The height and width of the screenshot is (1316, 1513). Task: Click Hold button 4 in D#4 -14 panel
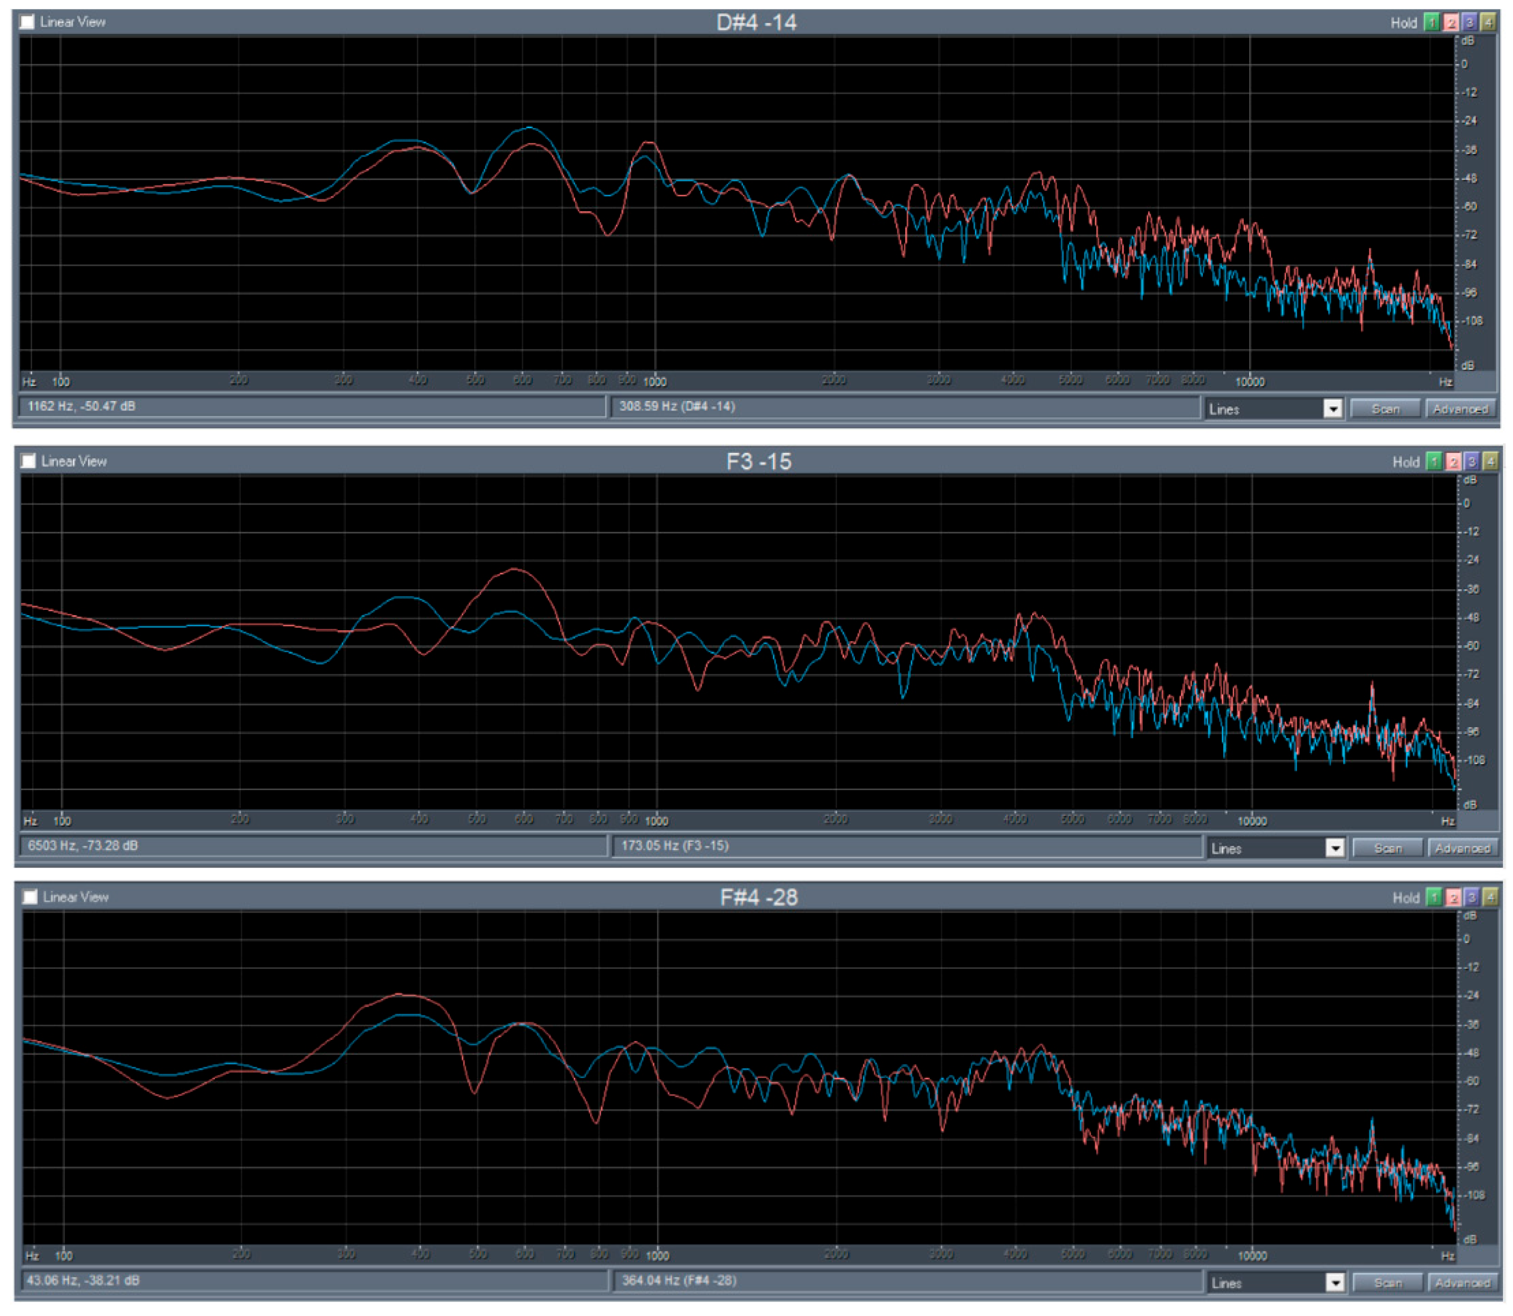(x=1488, y=22)
